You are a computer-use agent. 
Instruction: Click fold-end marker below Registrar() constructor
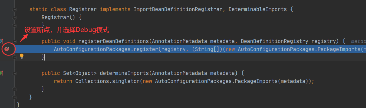coord(14,26)
